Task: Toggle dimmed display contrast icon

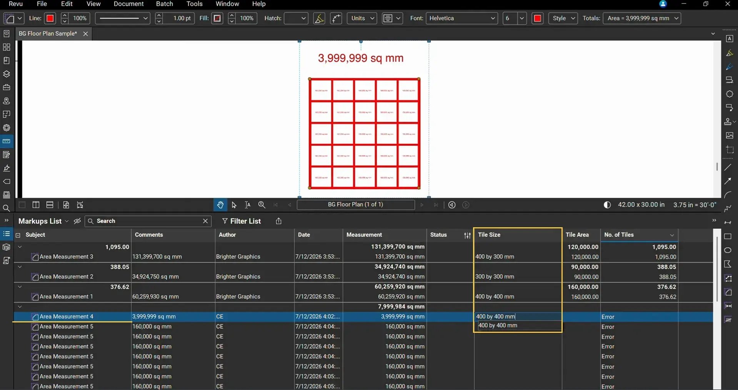Action: pyautogui.click(x=607, y=205)
